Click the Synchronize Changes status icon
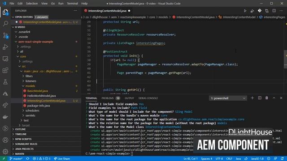 28,159
